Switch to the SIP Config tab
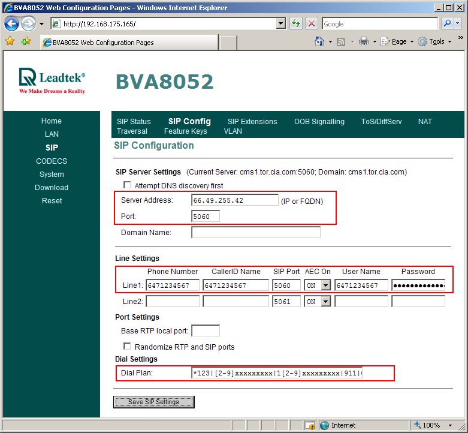The width and height of the screenshot is (468, 433). coord(189,121)
